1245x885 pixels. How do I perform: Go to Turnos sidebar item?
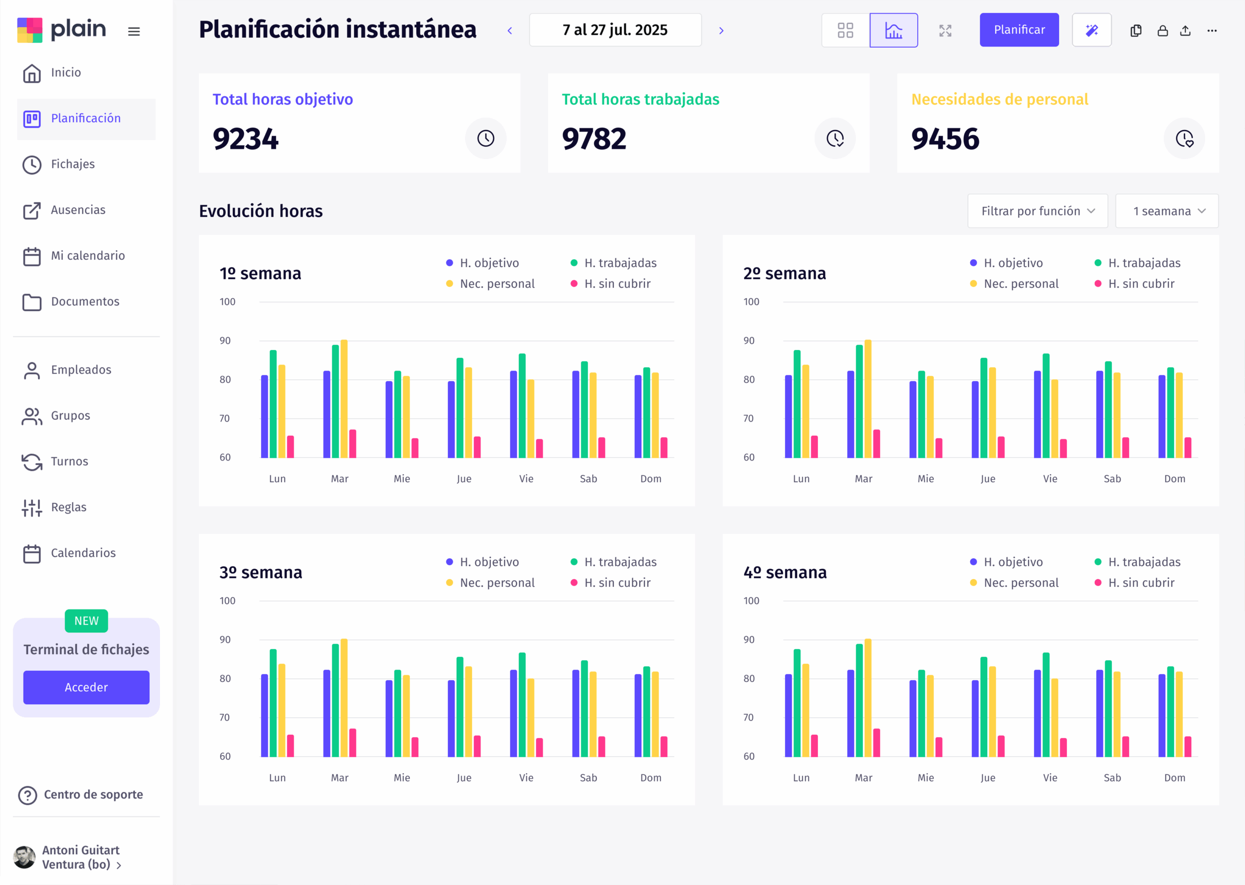click(69, 461)
